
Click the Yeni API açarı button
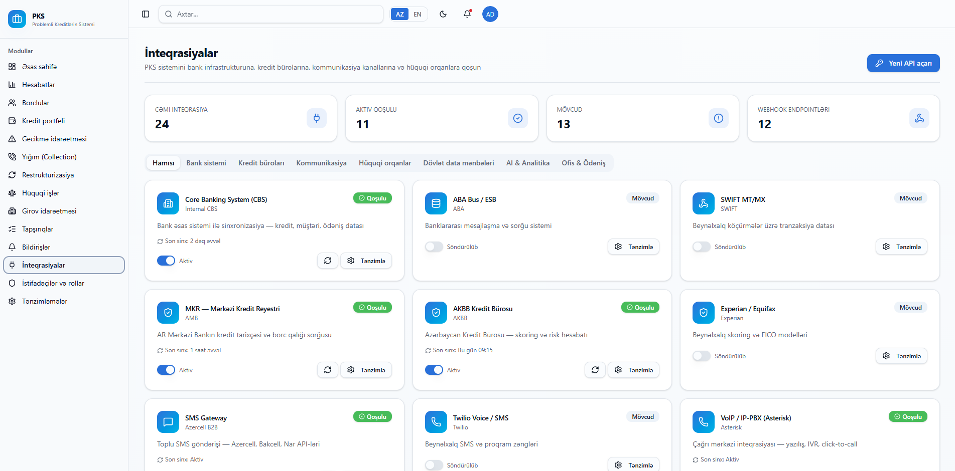(x=903, y=63)
